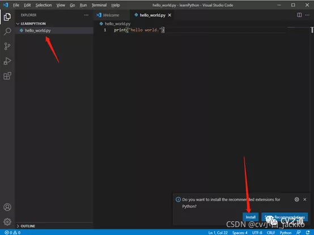Show errors and warnings in status bar
This screenshot has height=235, width=314.
click(12, 233)
